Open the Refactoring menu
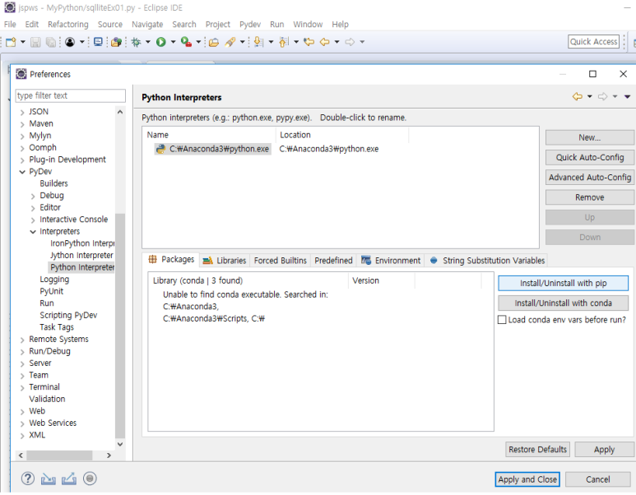 [67, 25]
